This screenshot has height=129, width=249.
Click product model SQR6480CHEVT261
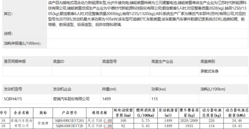(69, 121)
